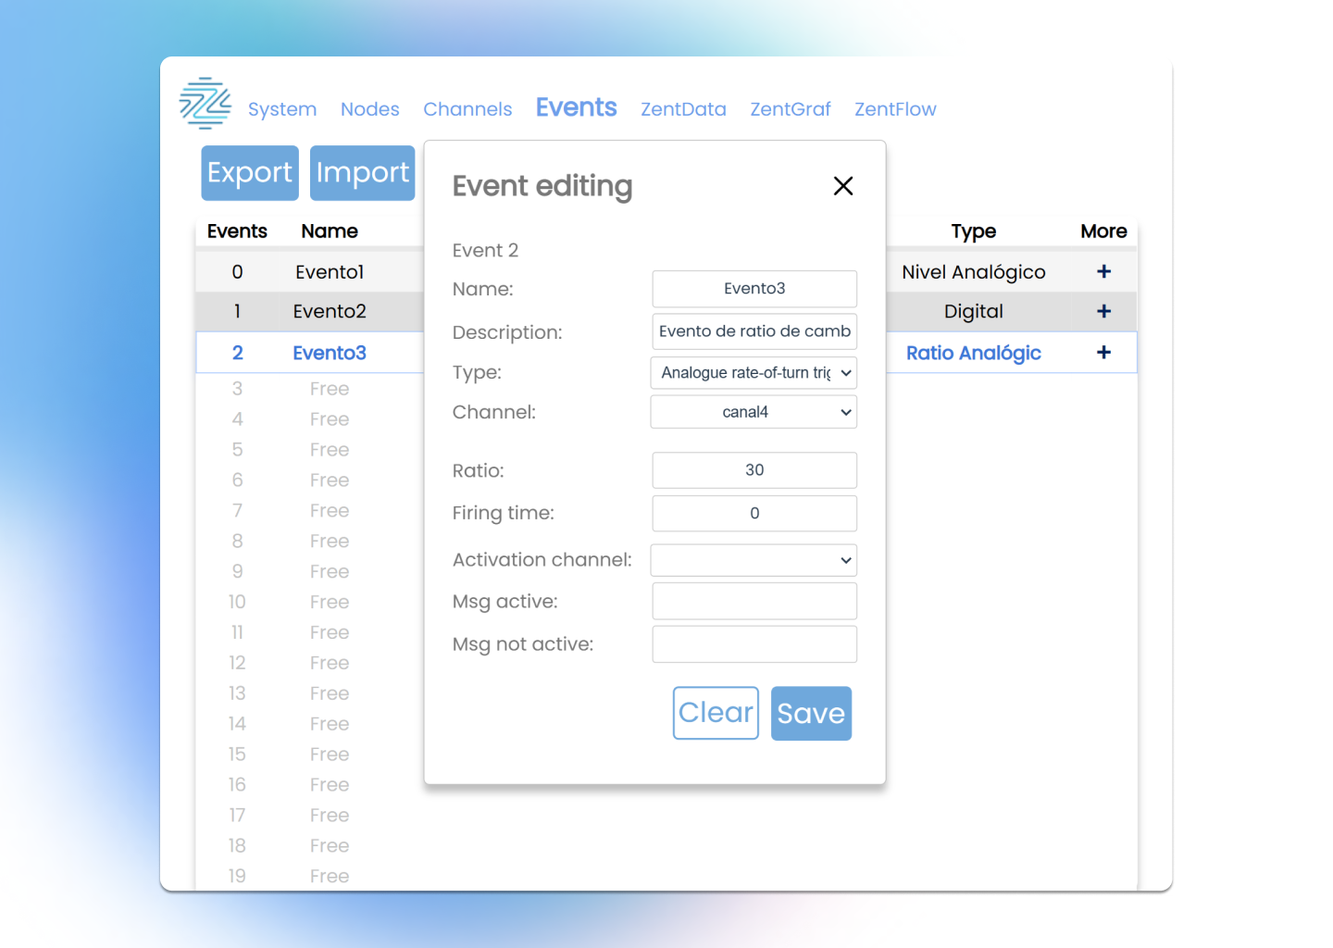Open the ZentGraf tab
The width and height of the screenshot is (1333, 948).
(791, 109)
